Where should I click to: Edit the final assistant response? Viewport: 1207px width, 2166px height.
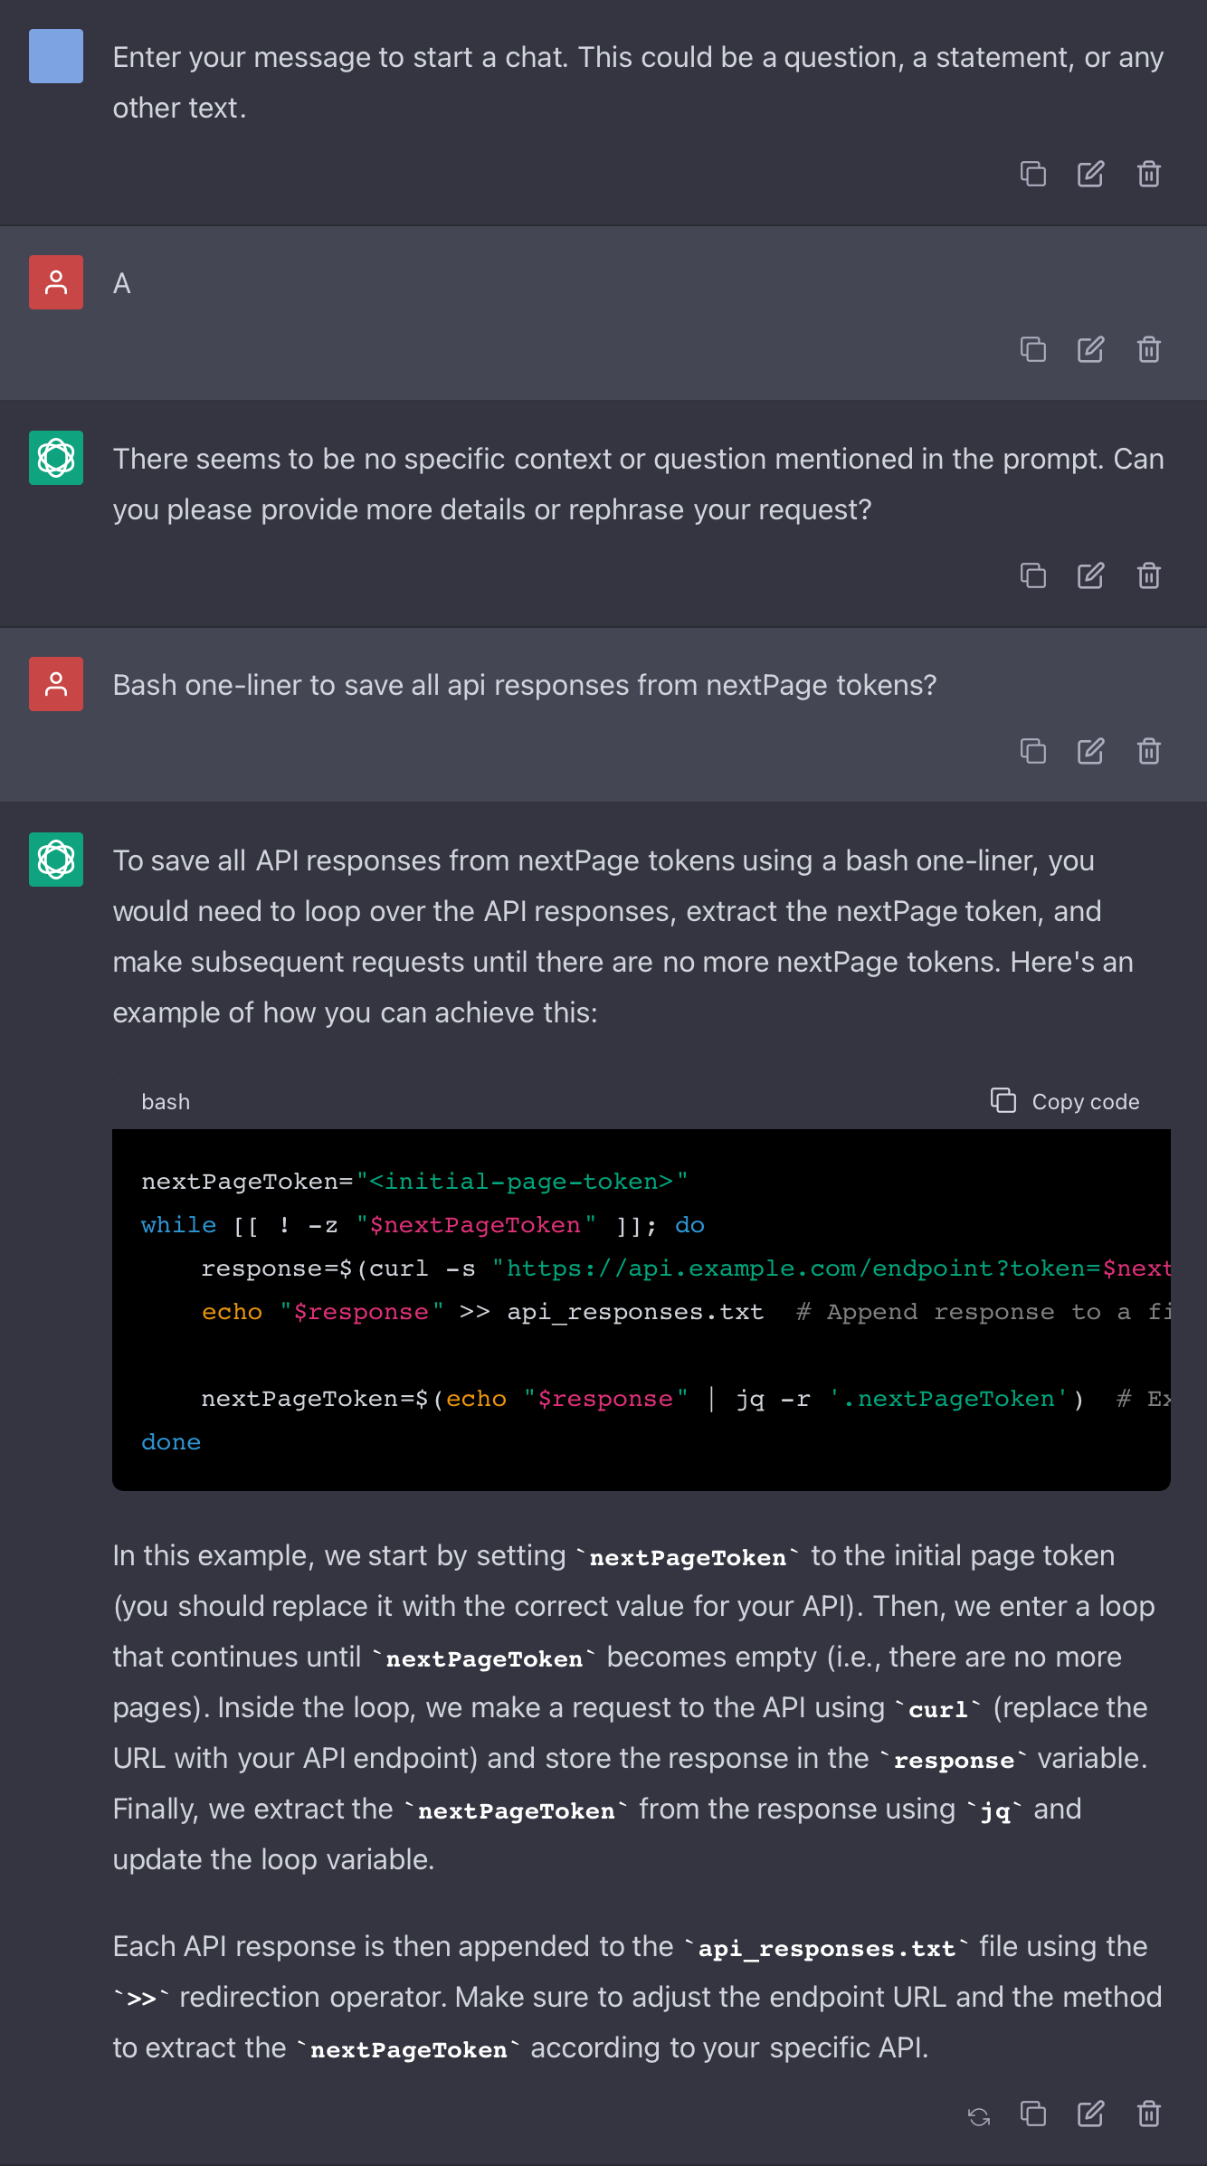pos(1090,2114)
